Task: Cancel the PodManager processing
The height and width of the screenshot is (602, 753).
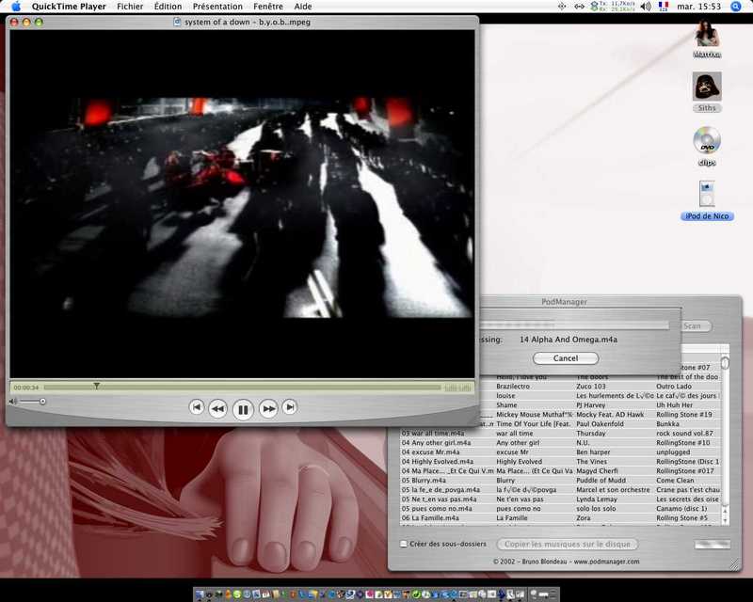Action: click(x=566, y=358)
